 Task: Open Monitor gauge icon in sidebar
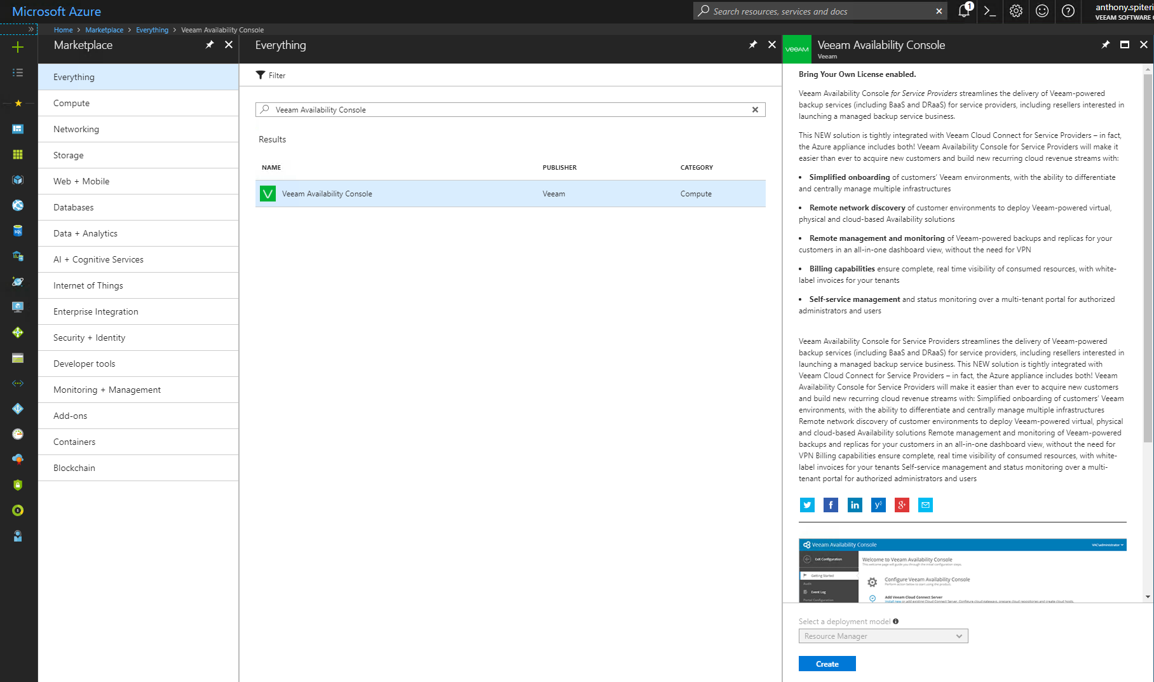point(18,434)
